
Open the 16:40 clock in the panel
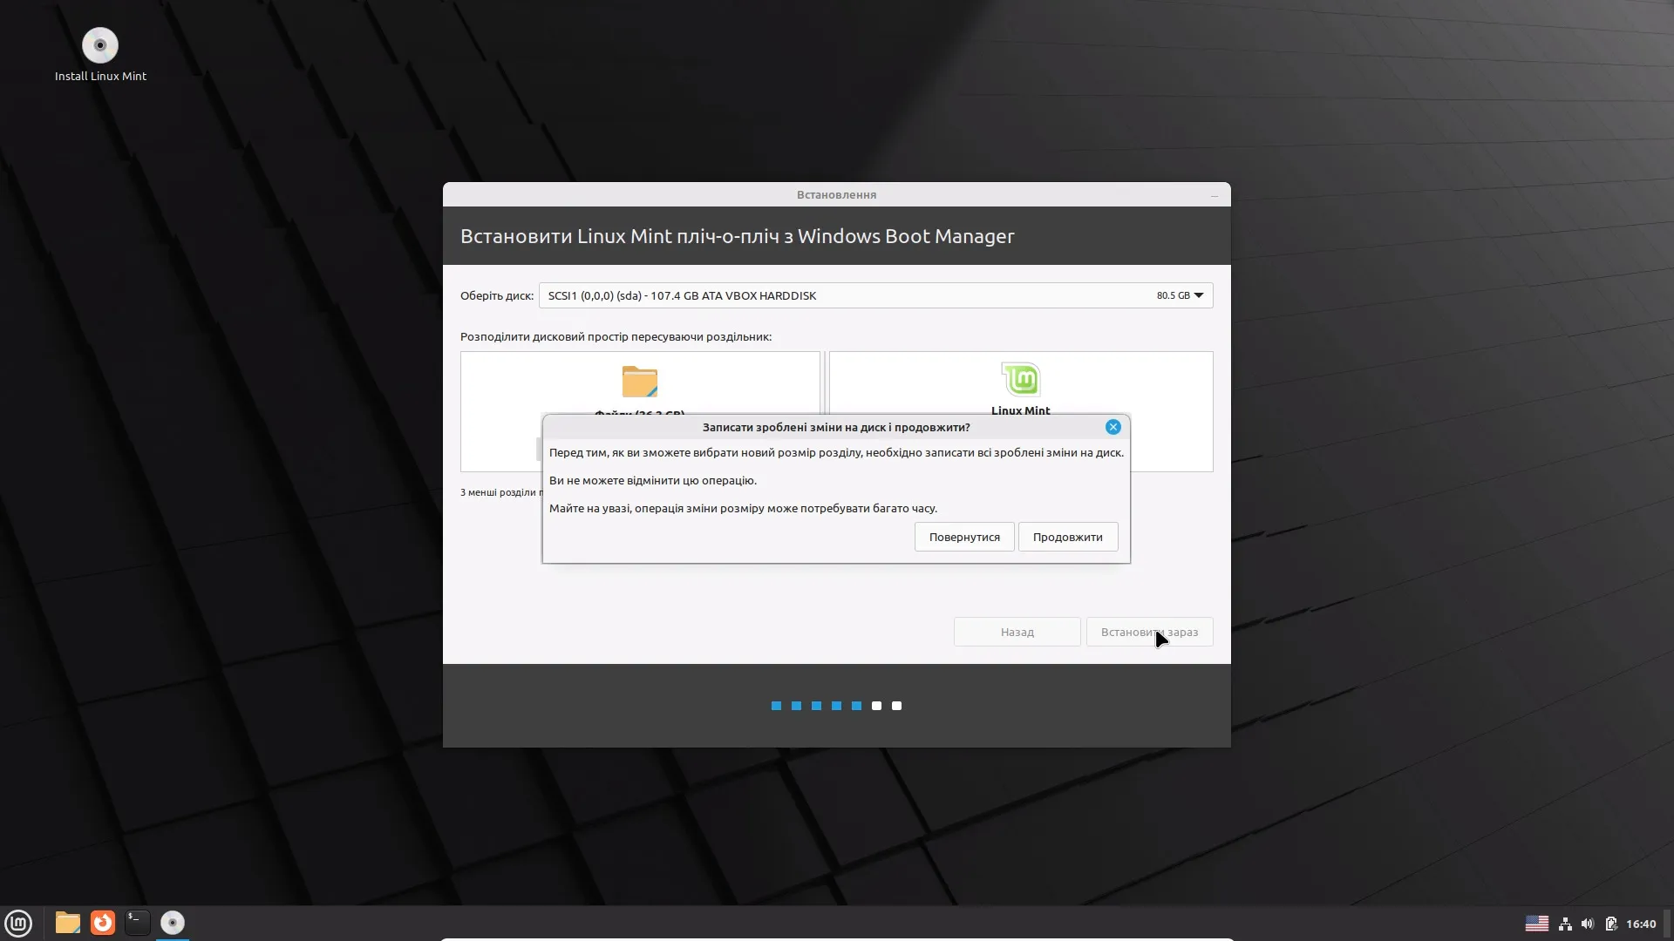click(x=1641, y=924)
